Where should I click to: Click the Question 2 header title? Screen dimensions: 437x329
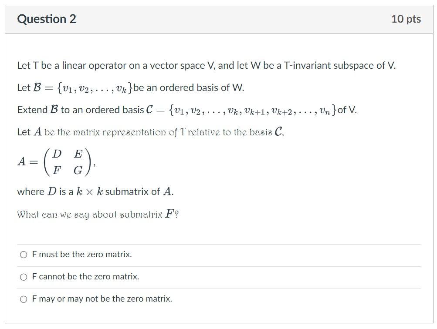tap(46, 19)
